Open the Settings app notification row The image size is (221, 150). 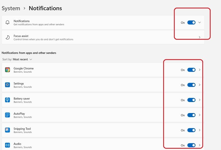103,85
